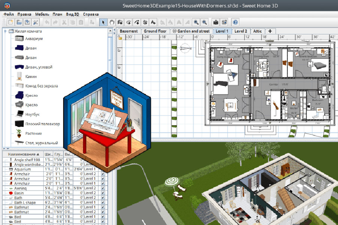Switch to the Ground floor tab
The width and height of the screenshot is (338, 225).
point(155,31)
